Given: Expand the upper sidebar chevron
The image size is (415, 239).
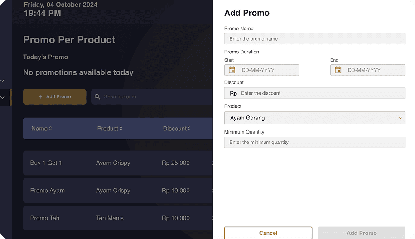Looking at the screenshot, I should pos(2,81).
